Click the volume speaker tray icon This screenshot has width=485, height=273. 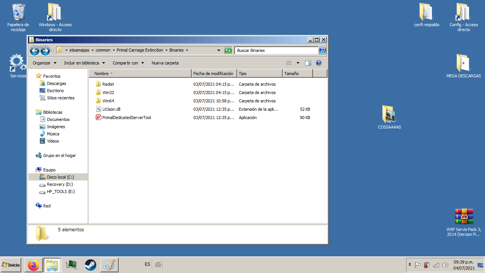point(445,265)
